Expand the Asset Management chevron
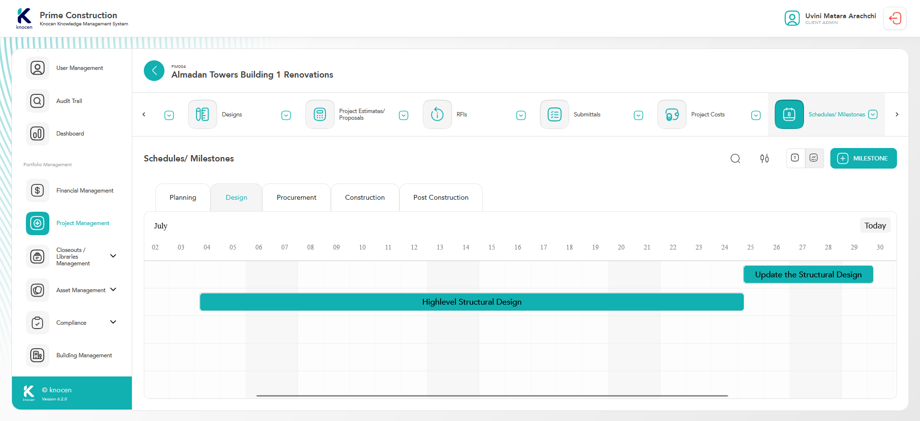 point(113,290)
